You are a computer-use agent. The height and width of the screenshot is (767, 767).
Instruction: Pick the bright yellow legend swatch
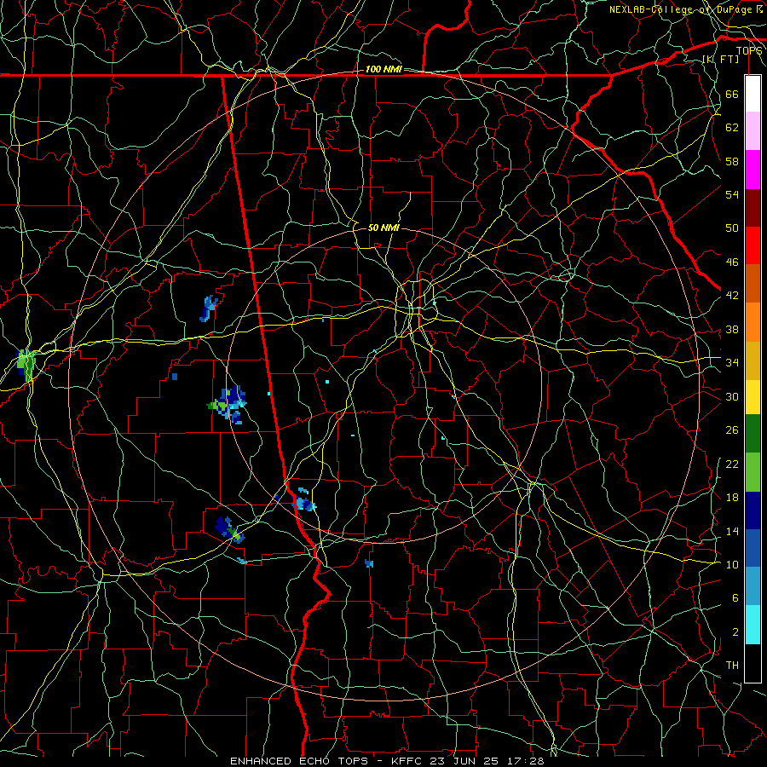pos(753,397)
